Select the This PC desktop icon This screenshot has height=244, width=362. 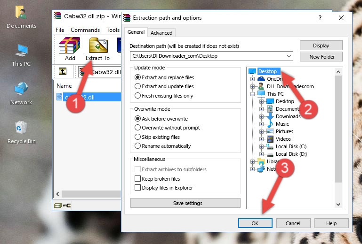pos(21,55)
